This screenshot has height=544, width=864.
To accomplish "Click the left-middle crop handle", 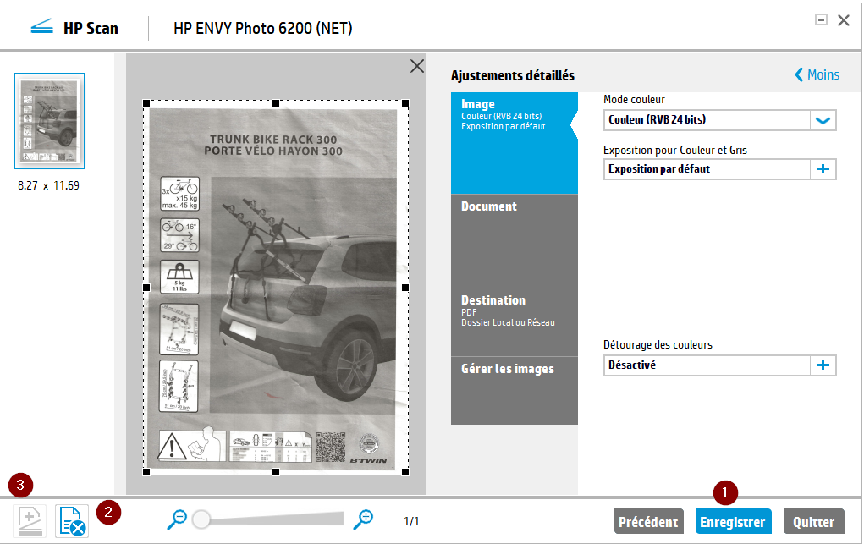I will 146,288.
